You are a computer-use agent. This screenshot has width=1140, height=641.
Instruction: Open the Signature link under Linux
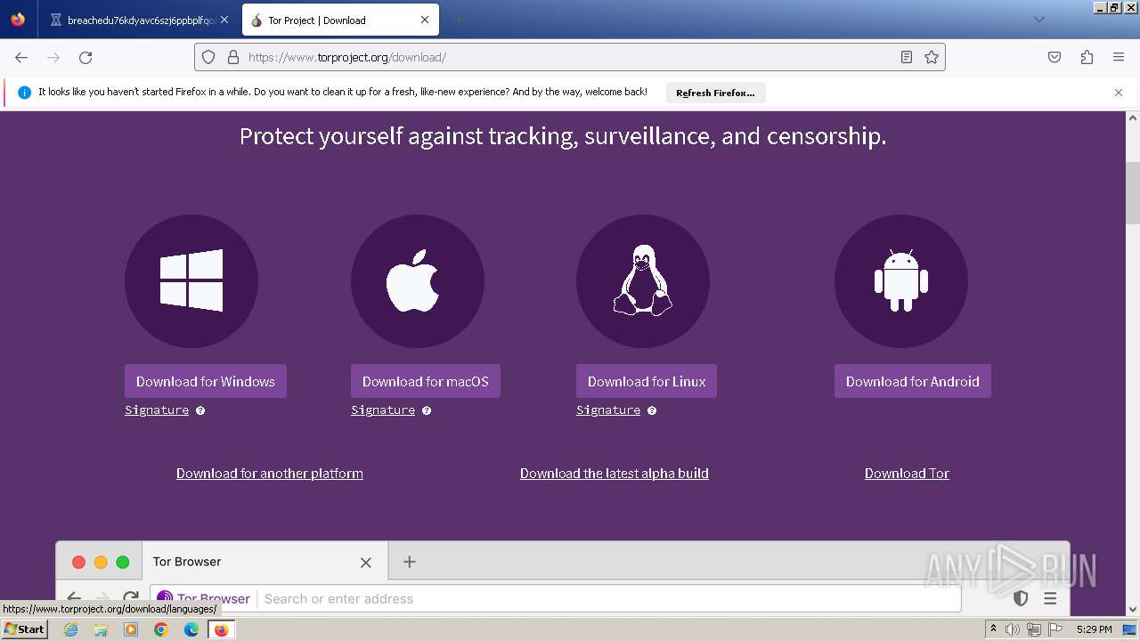(x=608, y=410)
